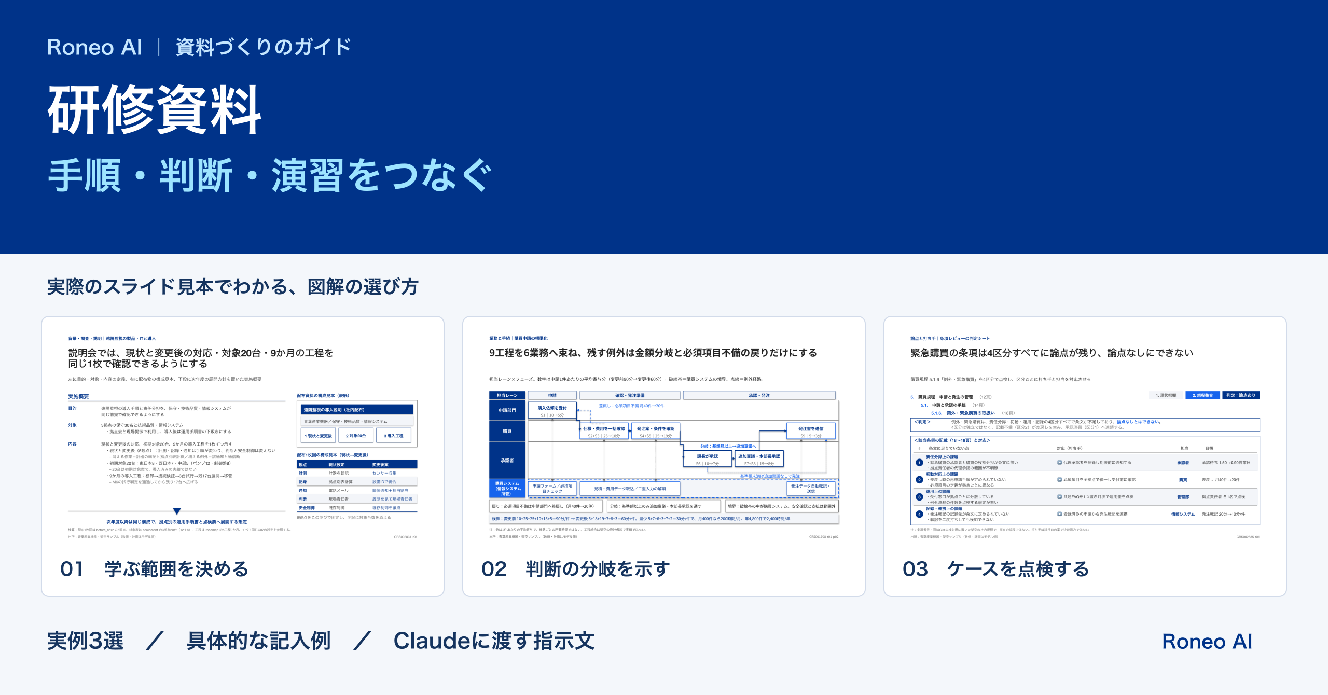The image size is (1328, 695).
Task: Click the footer text Claudeに渡す指示文
Action: [x=494, y=641]
